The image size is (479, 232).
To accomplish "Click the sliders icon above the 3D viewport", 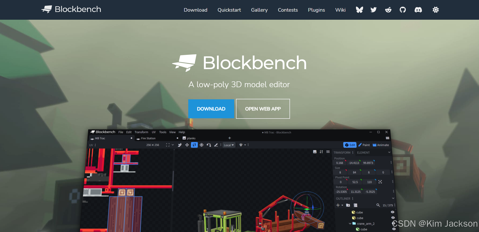I will point(321,152).
